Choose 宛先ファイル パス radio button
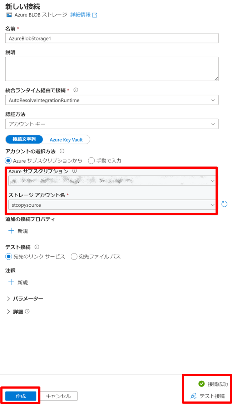The width and height of the screenshot is (232, 404). pyautogui.click(x=74, y=257)
